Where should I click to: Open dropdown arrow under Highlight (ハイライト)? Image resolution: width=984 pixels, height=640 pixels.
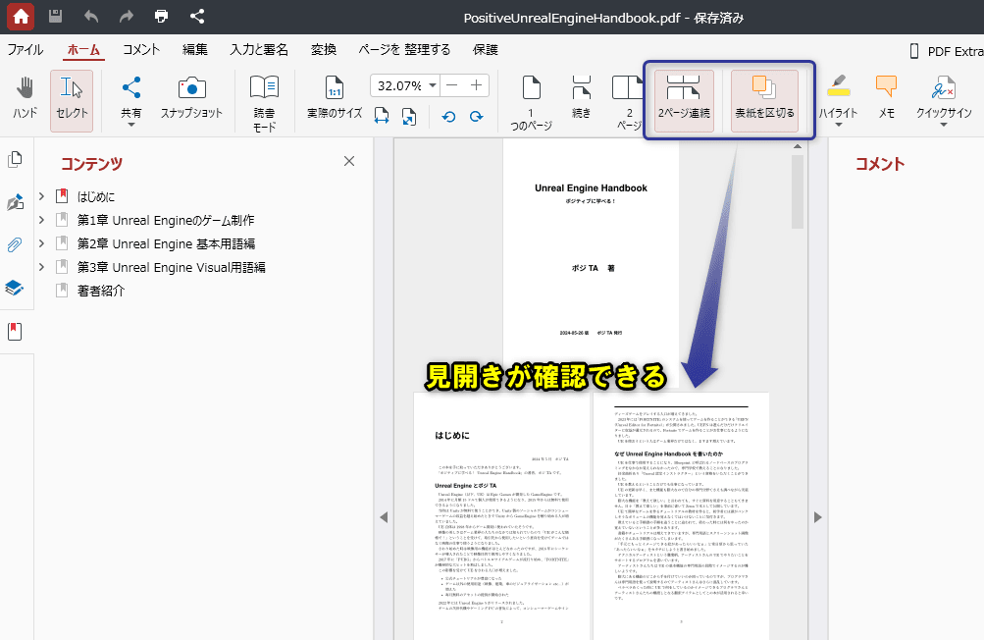point(839,125)
